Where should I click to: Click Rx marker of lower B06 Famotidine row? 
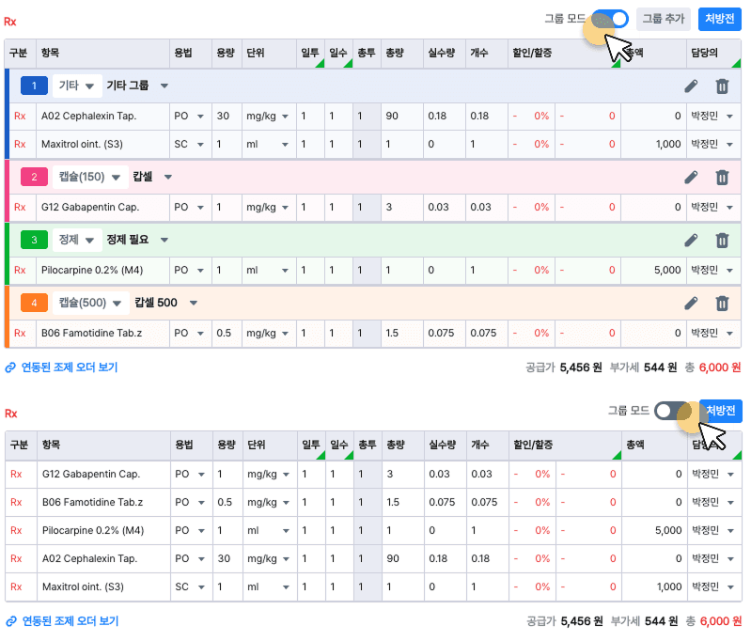16,503
